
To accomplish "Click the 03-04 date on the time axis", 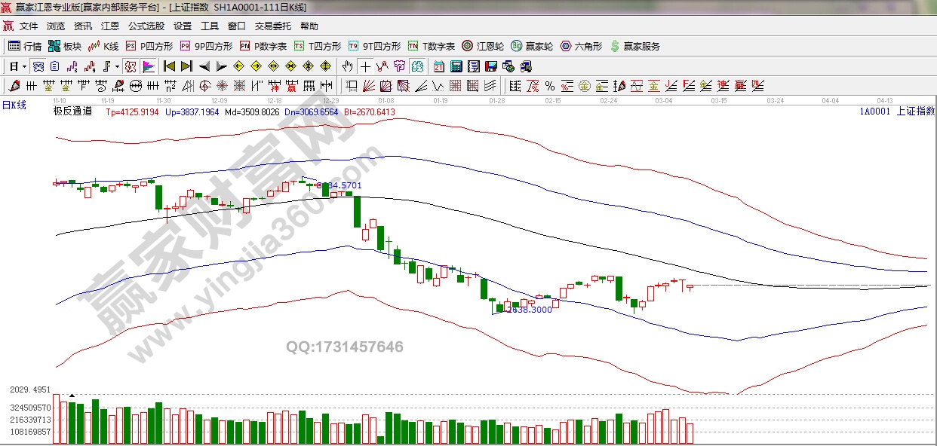I will [664, 99].
